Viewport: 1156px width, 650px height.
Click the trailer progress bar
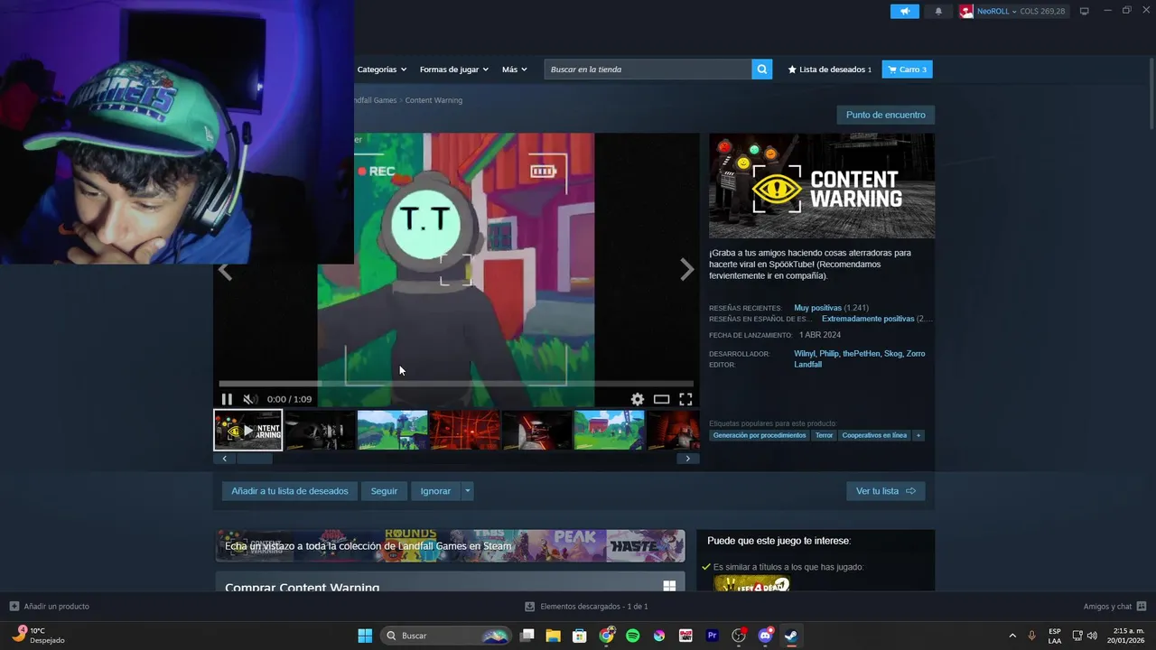(456, 384)
